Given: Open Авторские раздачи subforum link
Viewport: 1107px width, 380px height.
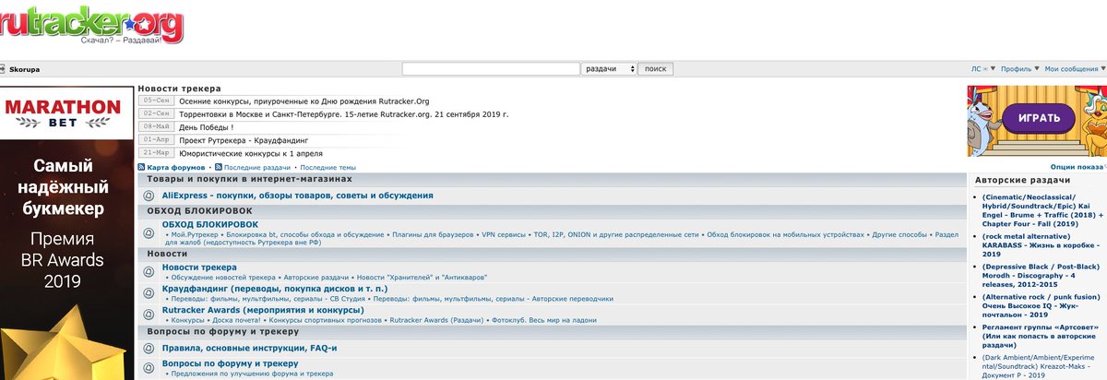Looking at the screenshot, I should [x=315, y=278].
